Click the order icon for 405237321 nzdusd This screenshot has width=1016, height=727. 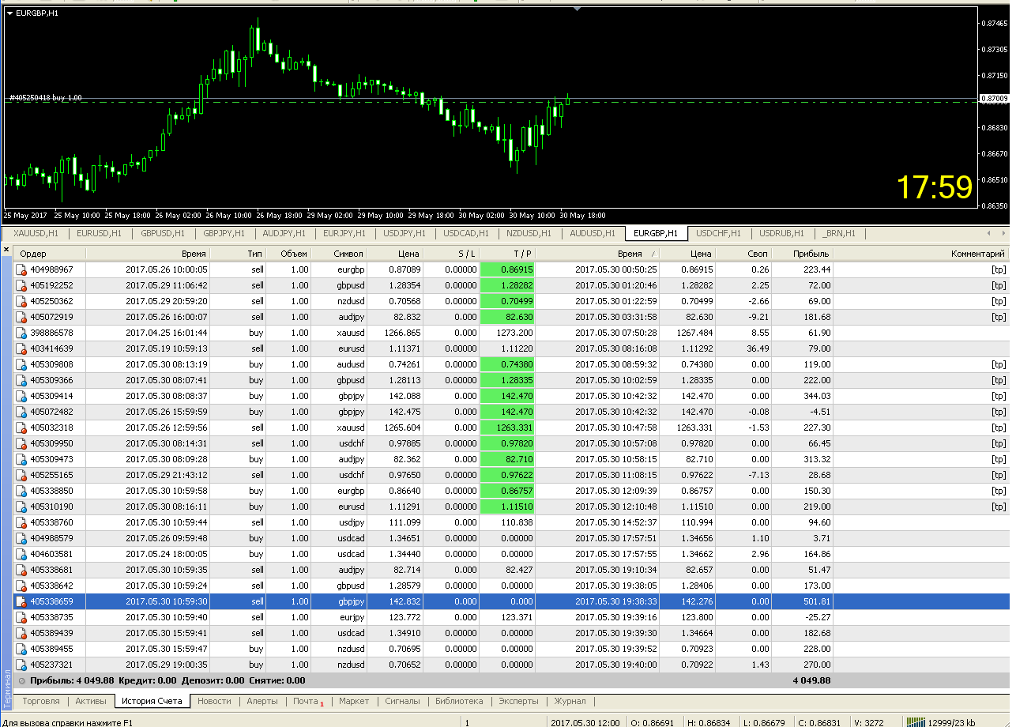pos(21,665)
